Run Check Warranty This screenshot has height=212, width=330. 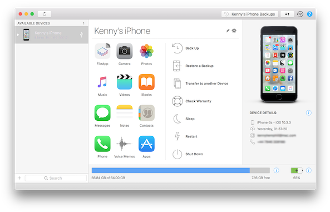pyautogui.click(x=191, y=101)
